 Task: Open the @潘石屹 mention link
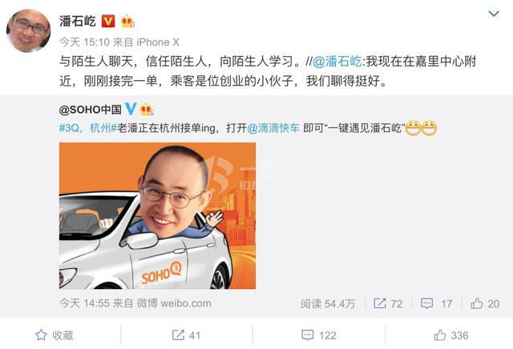(337, 62)
